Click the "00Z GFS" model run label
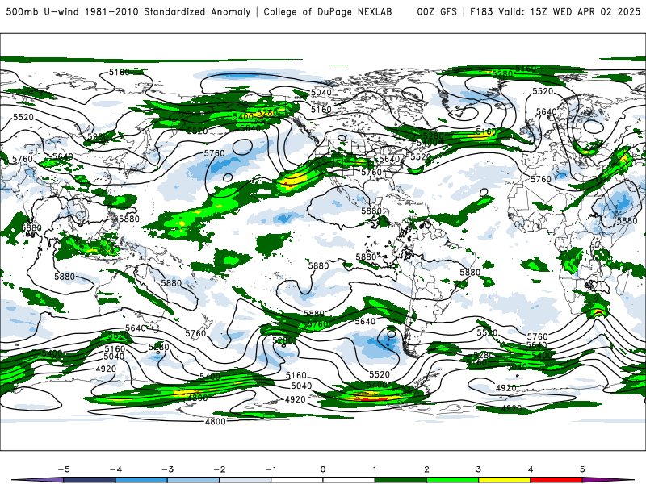Screen dimensions: 646x484 click(437, 11)
